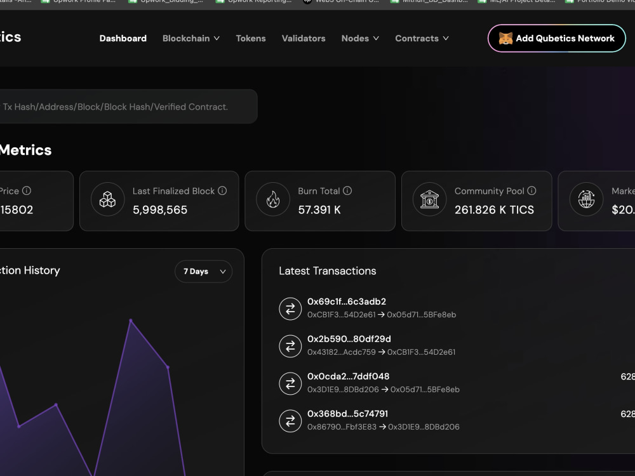Click swap icon for transaction 0x69c1f...6c3adb2
Screen dimensions: 635x476
[x=290, y=309]
